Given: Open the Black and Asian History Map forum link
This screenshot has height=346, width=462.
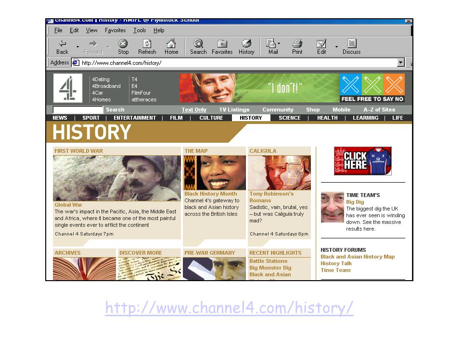Looking at the screenshot, I should (x=358, y=257).
